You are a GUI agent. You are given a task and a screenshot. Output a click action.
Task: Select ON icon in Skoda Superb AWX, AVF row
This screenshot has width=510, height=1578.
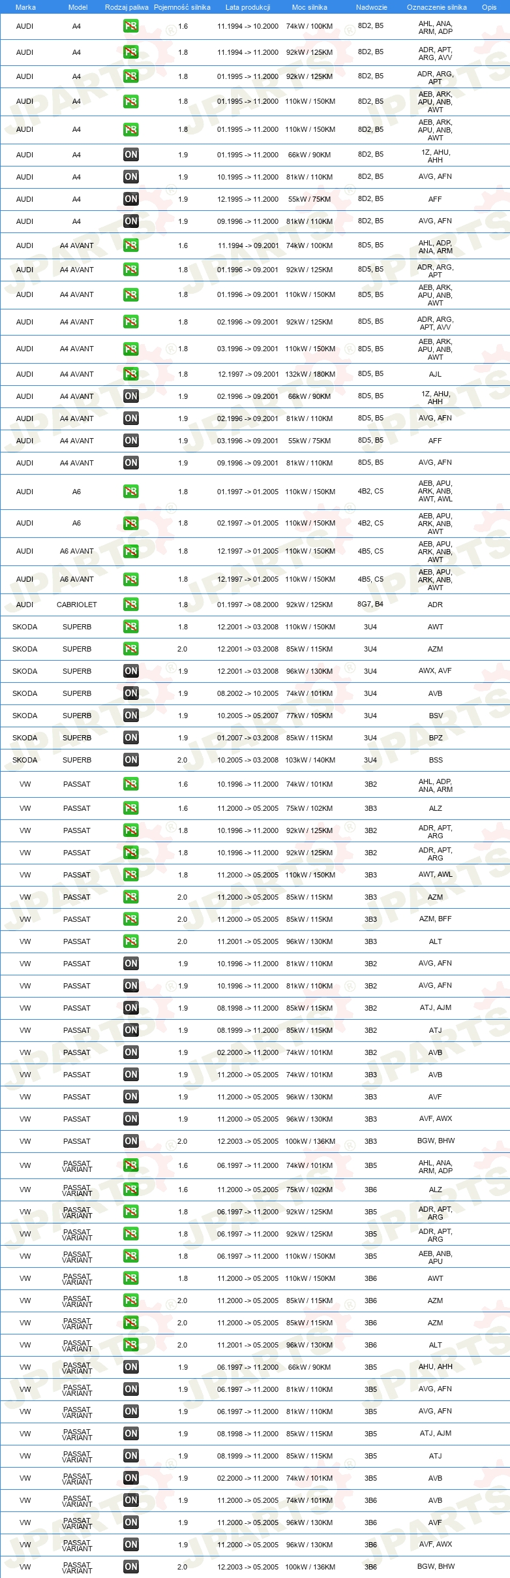pos(131,671)
